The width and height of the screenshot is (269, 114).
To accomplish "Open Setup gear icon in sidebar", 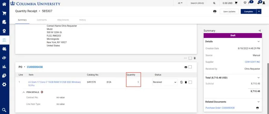I will pyautogui.click(x=4, y=85).
